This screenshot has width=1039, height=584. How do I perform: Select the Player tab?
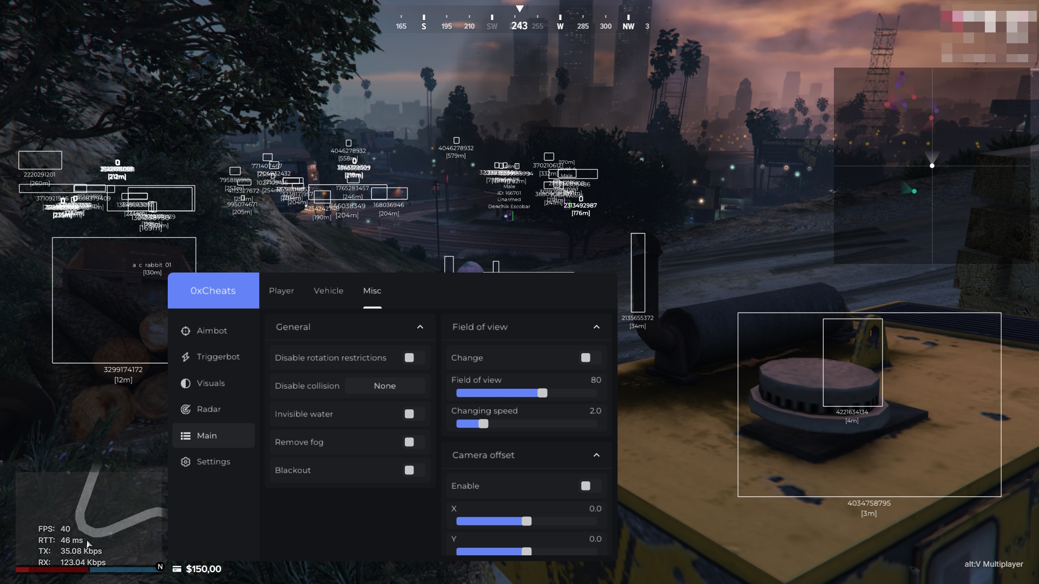281,290
